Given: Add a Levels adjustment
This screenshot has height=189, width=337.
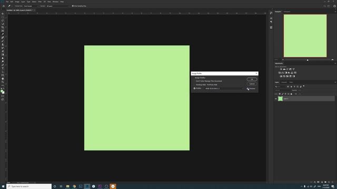Looking at the screenshot, I should 284,69.
